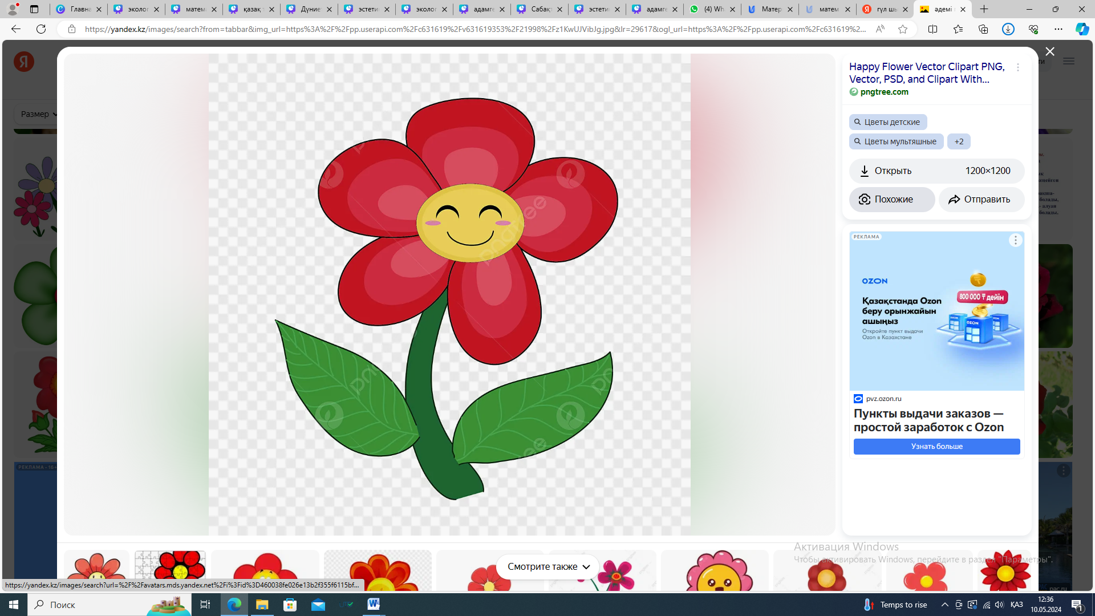Add page to favorites star icon

click(902, 29)
